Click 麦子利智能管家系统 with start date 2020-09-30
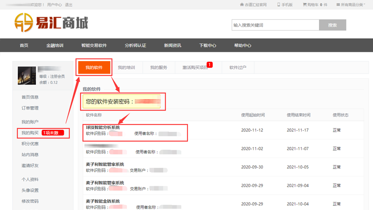 [x=105, y=164]
